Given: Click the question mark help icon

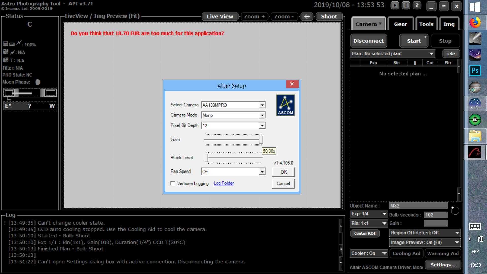Looking at the screenshot, I should pyautogui.click(x=417, y=5).
